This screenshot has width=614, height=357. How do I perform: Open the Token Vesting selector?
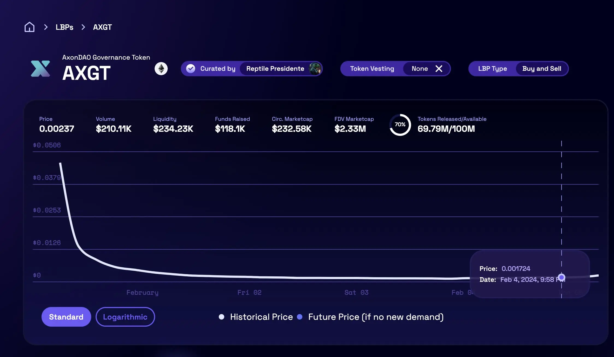pyautogui.click(x=372, y=69)
